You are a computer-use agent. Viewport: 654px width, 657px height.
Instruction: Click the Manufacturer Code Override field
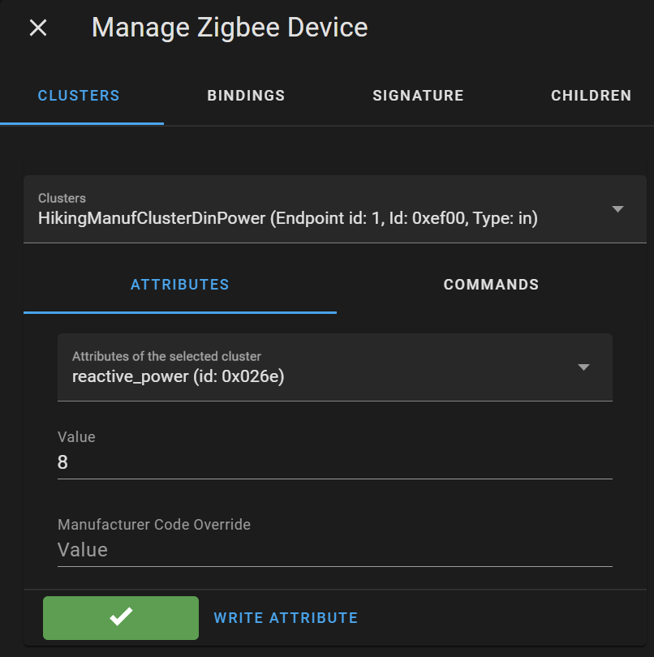(x=325, y=550)
